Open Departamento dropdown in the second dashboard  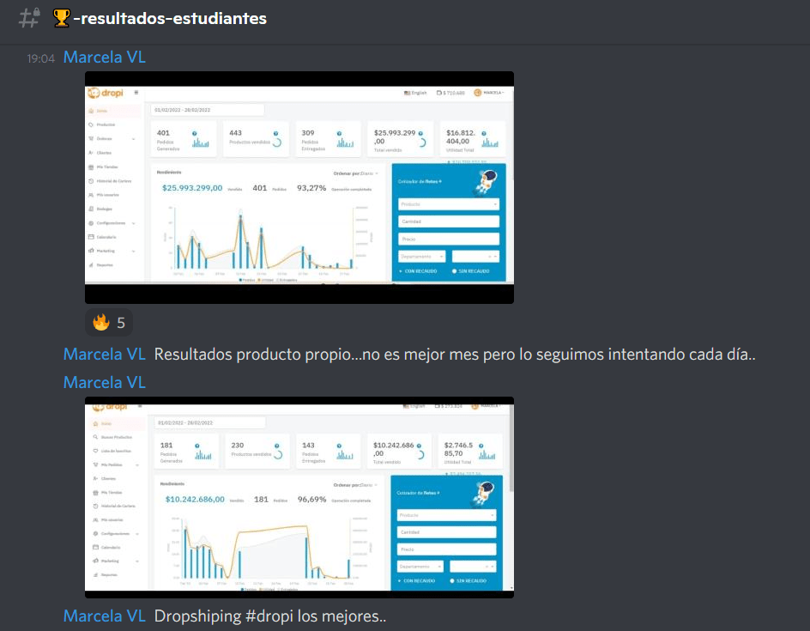tap(420, 567)
